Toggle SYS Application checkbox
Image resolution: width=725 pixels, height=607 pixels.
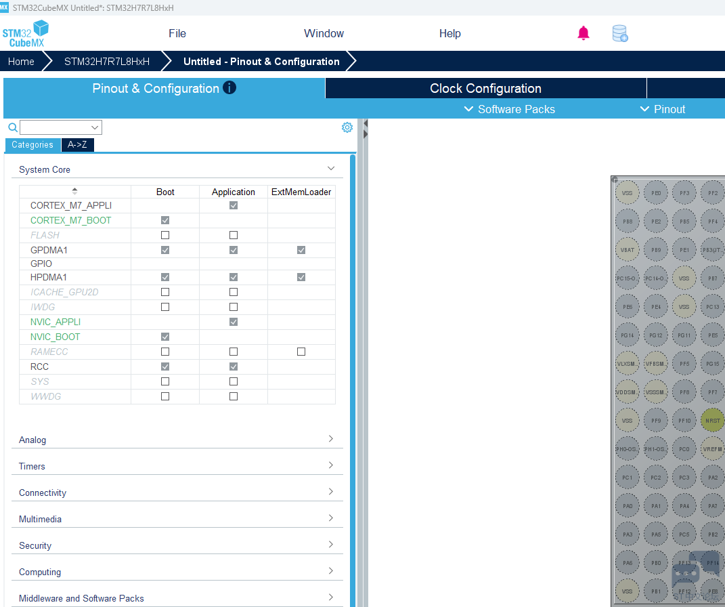coord(234,381)
